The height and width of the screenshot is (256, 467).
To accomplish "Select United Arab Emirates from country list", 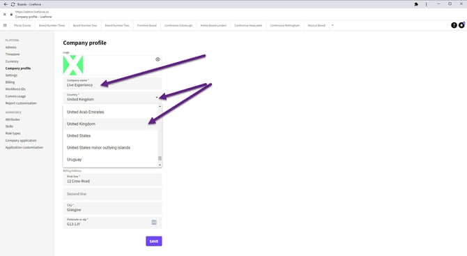I will [111, 112].
